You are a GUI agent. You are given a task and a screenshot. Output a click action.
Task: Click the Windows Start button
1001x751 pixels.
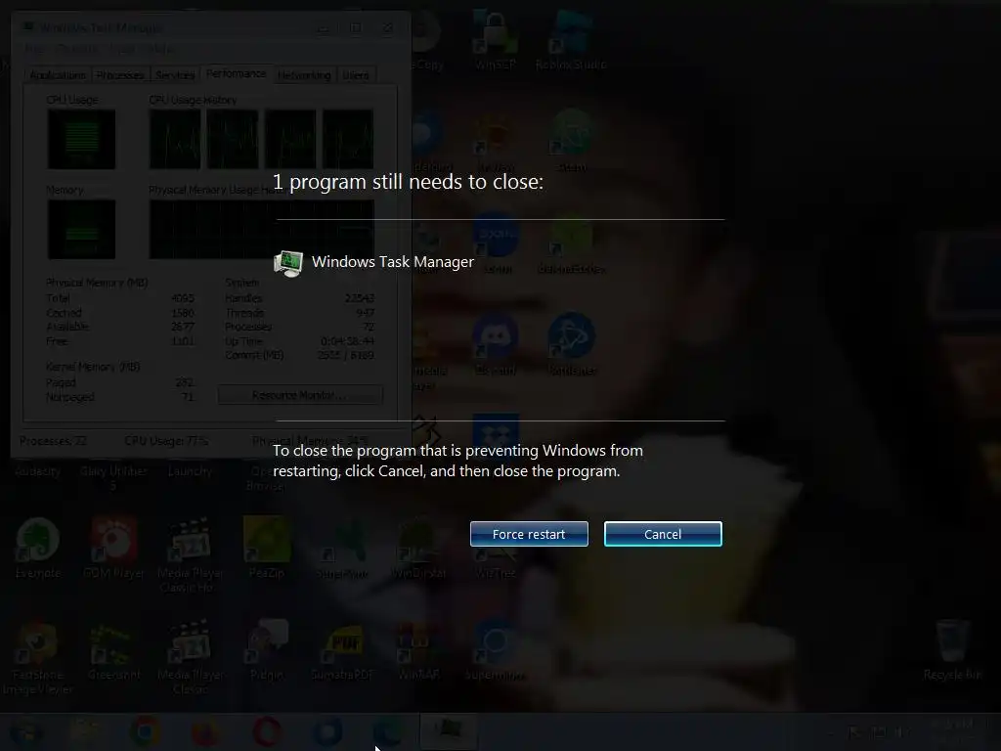[25, 731]
